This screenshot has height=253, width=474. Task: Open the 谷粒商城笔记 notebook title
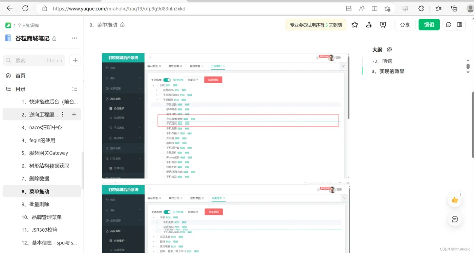[x=33, y=38]
